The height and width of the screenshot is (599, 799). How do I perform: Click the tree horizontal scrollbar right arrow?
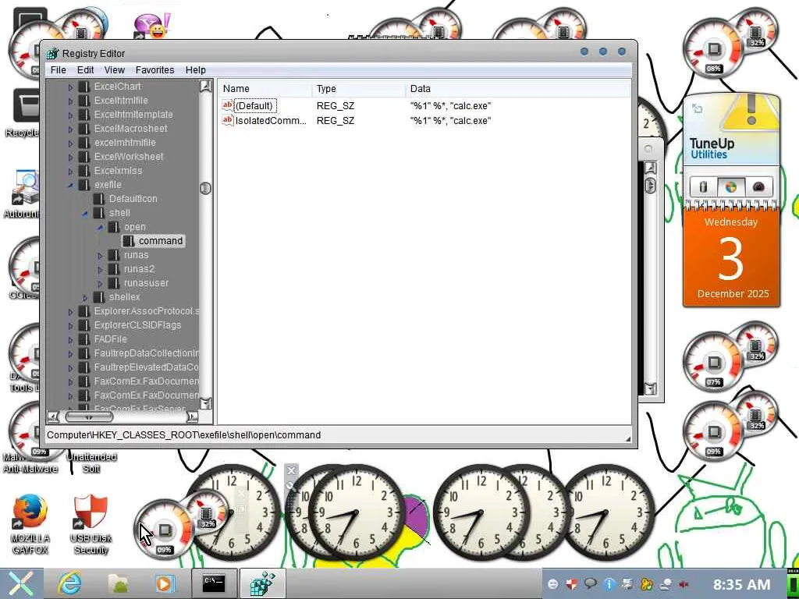click(x=192, y=417)
